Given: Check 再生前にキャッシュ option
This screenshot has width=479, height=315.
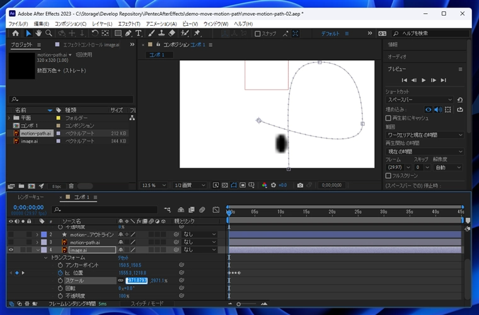Looking at the screenshot, I should click(x=388, y=118).
